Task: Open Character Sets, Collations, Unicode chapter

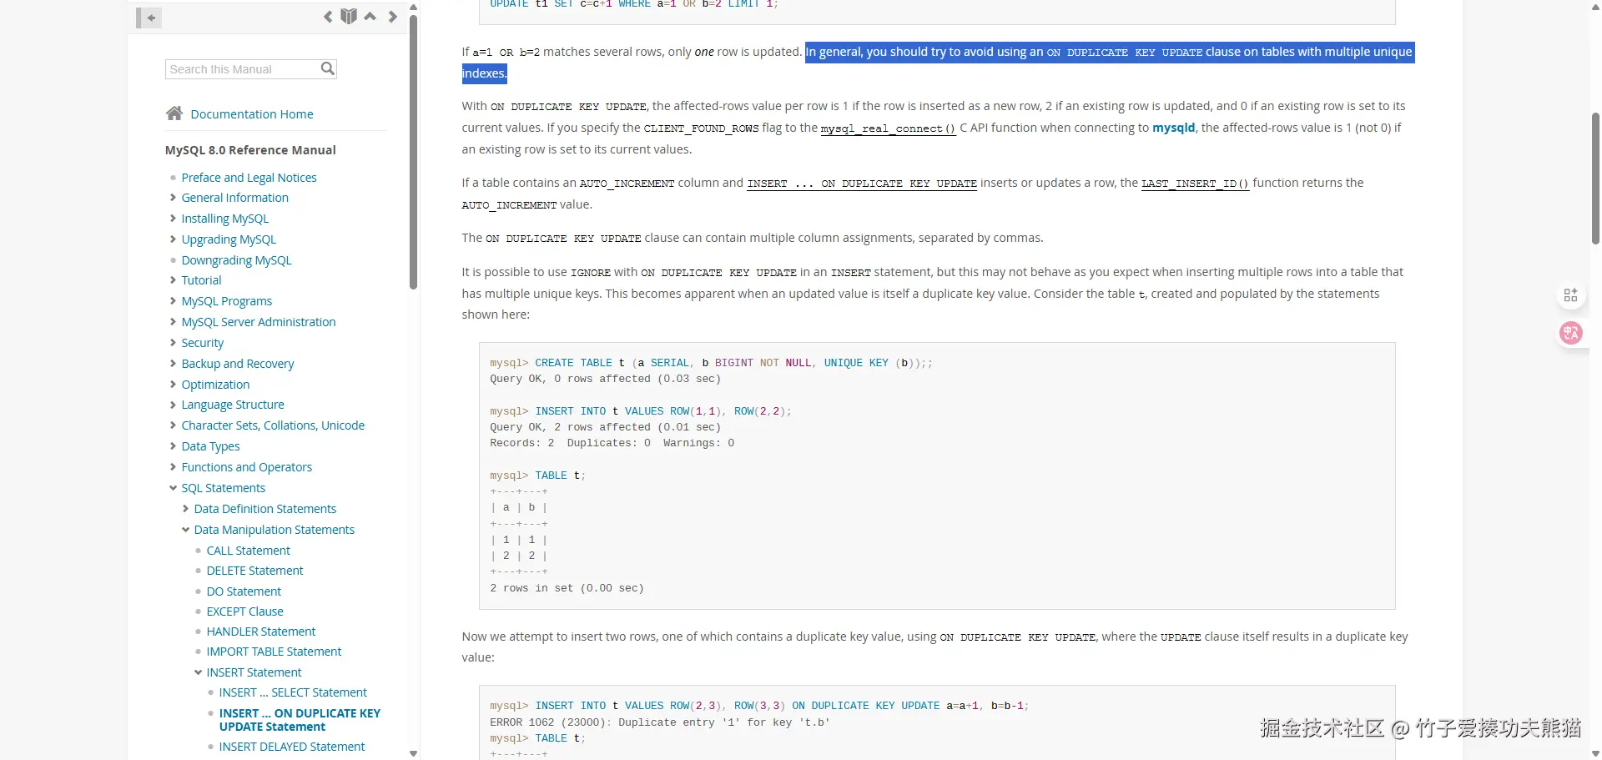Action: (x=273, y=425)
